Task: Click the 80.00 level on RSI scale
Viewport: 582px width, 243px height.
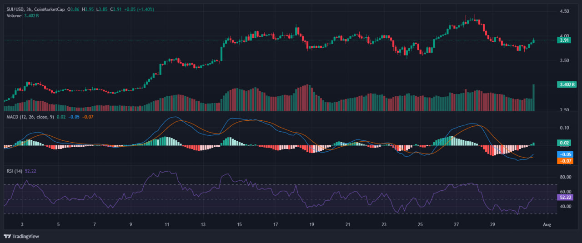Action: click(x=564, y=177)
